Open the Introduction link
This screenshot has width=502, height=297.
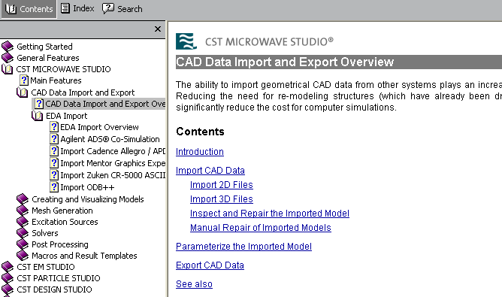click(200, 152)
